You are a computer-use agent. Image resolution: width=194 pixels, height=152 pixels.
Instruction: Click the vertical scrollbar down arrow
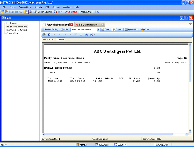pos(190,131)
